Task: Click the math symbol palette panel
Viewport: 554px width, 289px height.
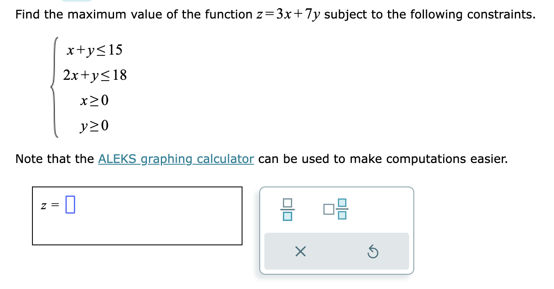Action: 336,230
